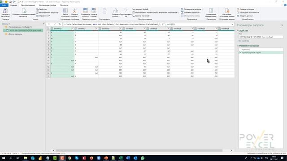
Task: Open the Столбец7 filter dropdown
Action: pos(216,29)
